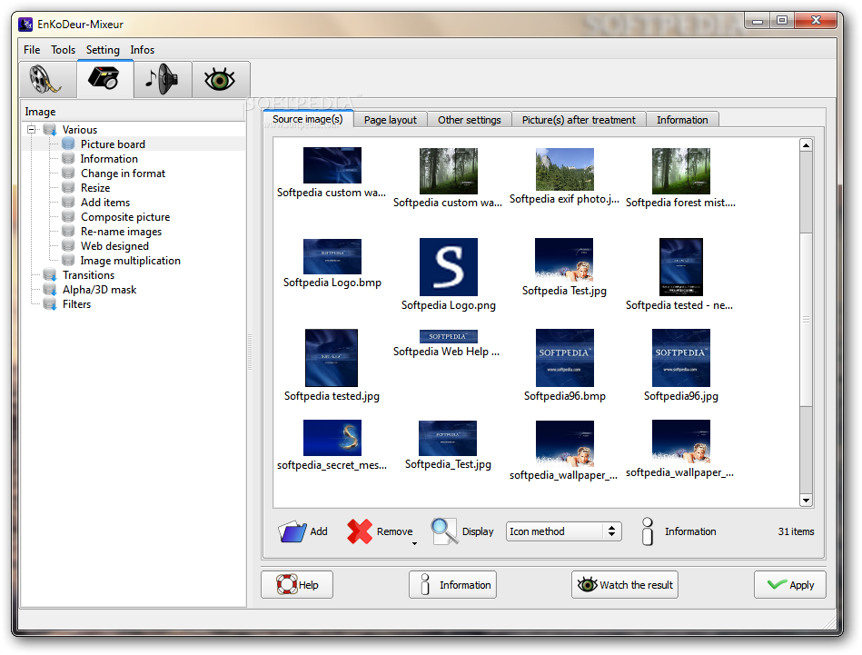Open the audio speaker tab
862x655 pixels.
coord(163,79)
